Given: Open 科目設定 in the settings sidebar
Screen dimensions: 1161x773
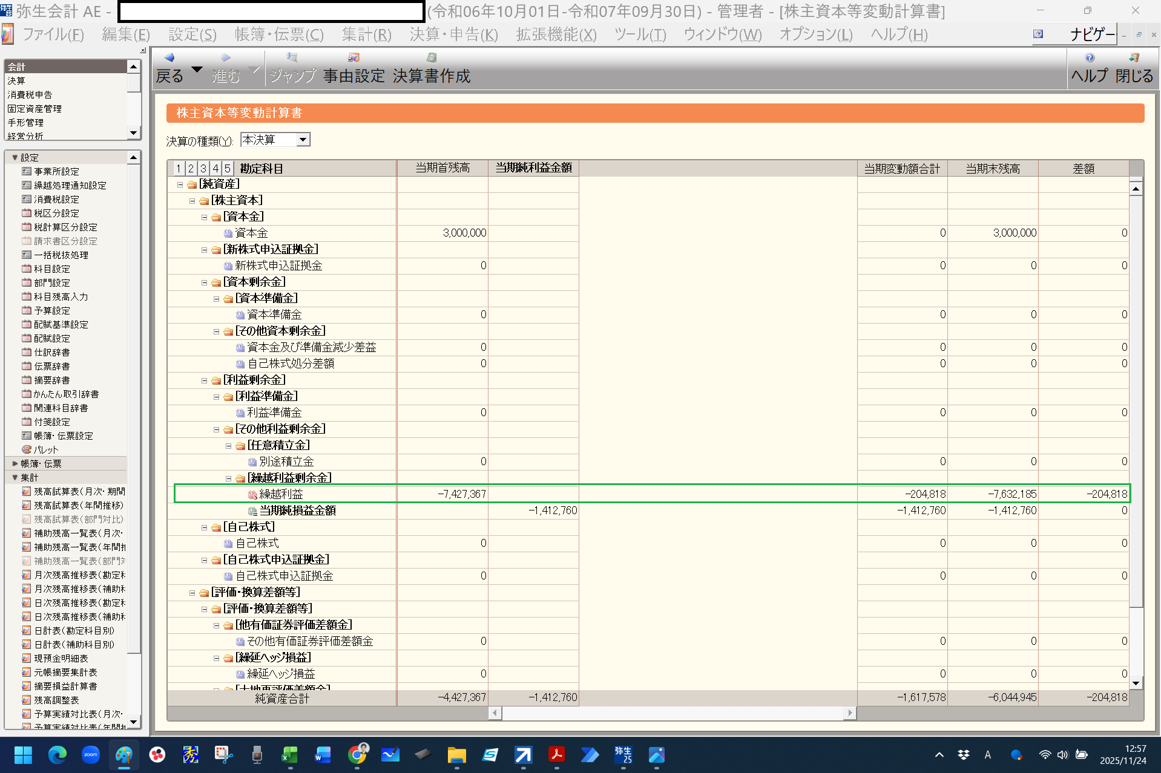Looking at the screenshot, I should point(51,269).
